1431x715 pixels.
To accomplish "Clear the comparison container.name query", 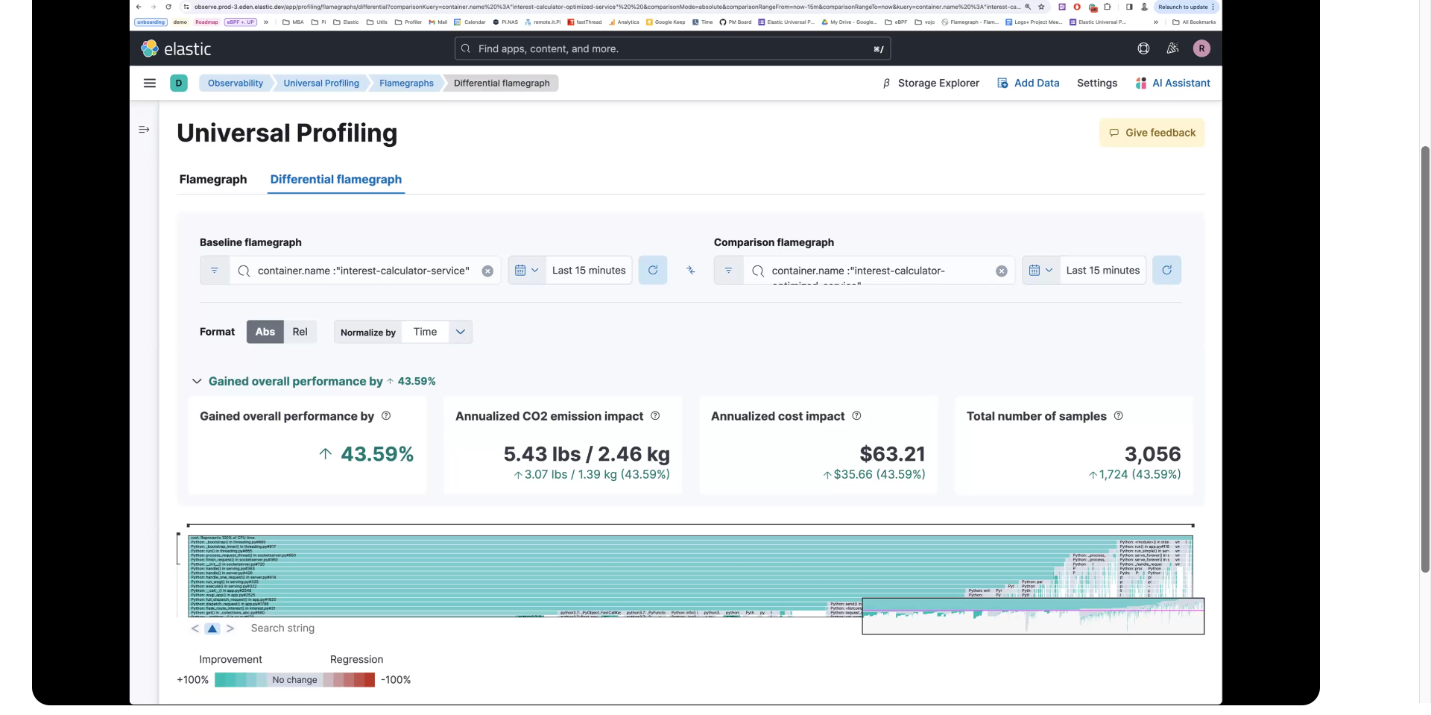I will coord(1002,271).
